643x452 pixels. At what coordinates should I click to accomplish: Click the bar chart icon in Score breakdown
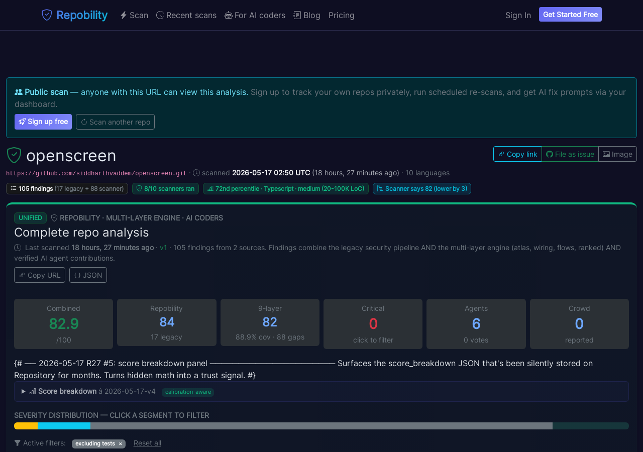coord(33,391)
